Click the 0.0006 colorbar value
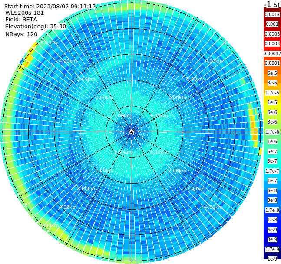281x264 pixels. pos(272,34)
